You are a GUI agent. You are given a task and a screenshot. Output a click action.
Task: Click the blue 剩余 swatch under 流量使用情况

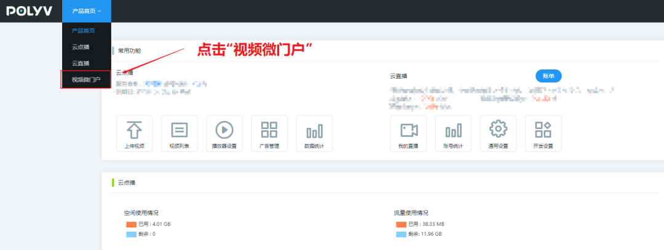401,234
